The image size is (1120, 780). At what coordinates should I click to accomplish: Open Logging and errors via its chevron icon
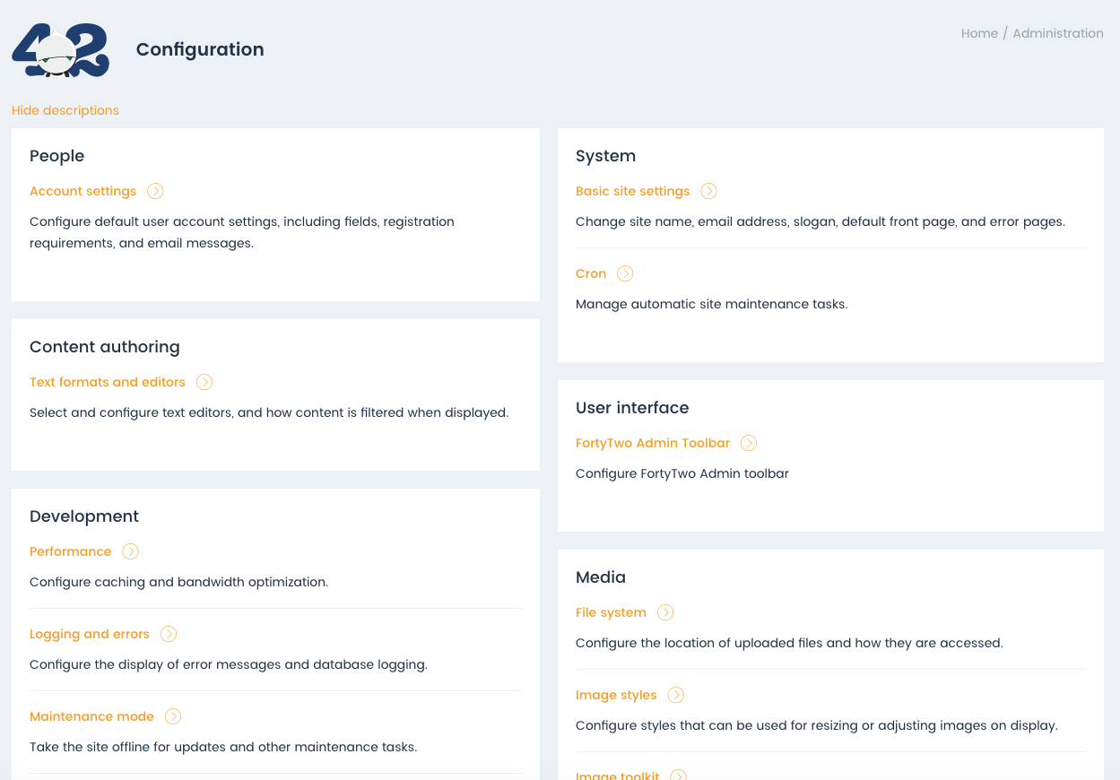coord(169,634)
